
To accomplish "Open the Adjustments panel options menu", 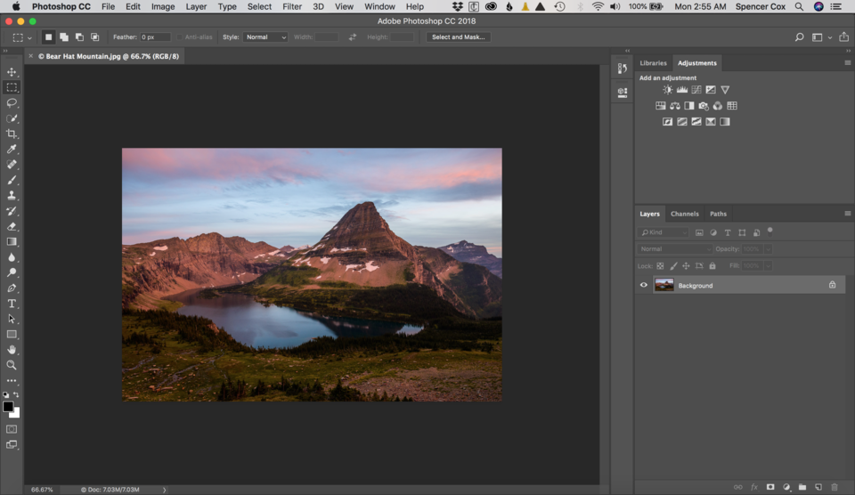I will [847, 63].
